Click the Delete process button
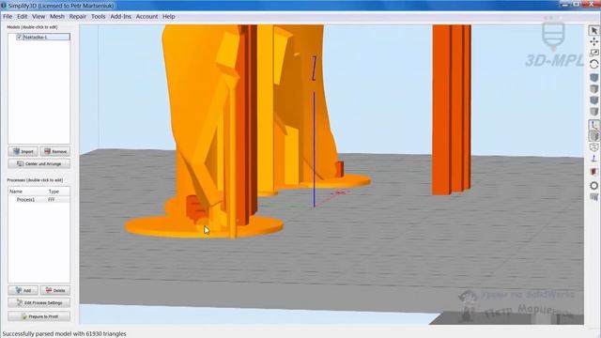Image resolution: width=601 pixels, height=338 pixels. (x=55, y=290)
